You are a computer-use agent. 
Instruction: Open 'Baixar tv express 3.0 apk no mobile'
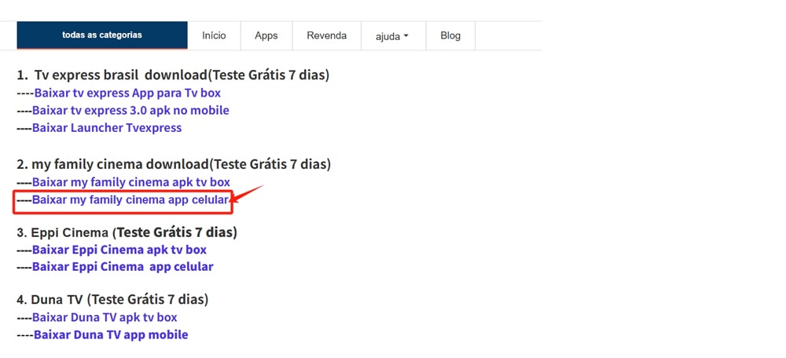tap(130, 111)
